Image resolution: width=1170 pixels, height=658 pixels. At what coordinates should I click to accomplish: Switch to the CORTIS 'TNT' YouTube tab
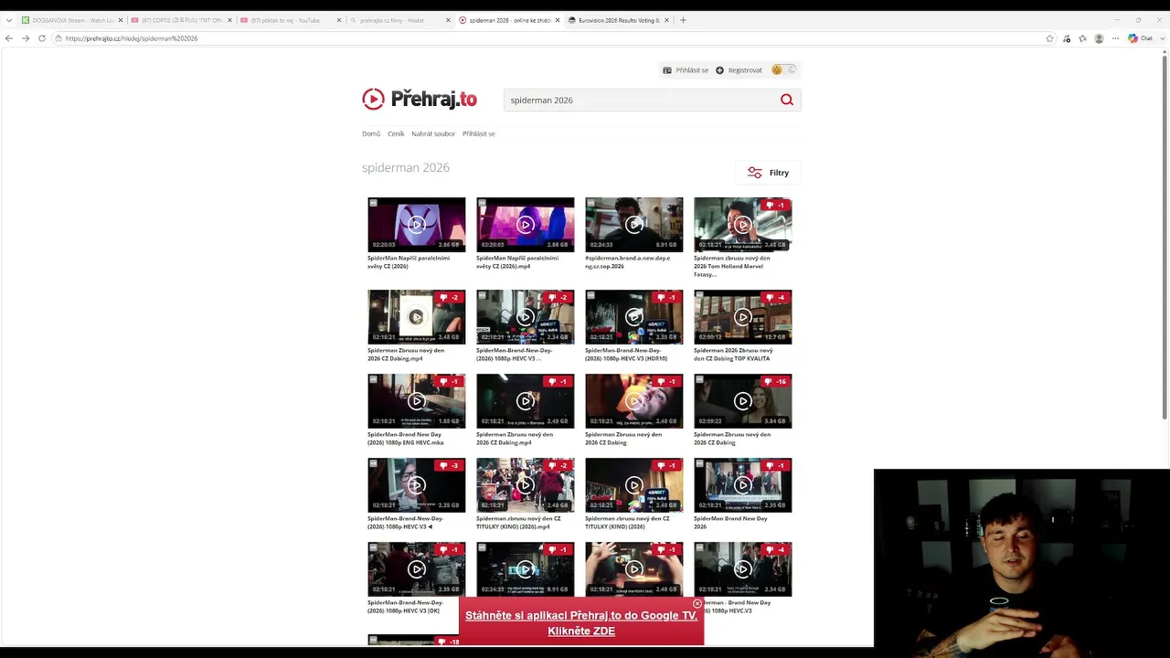point(180,20)
